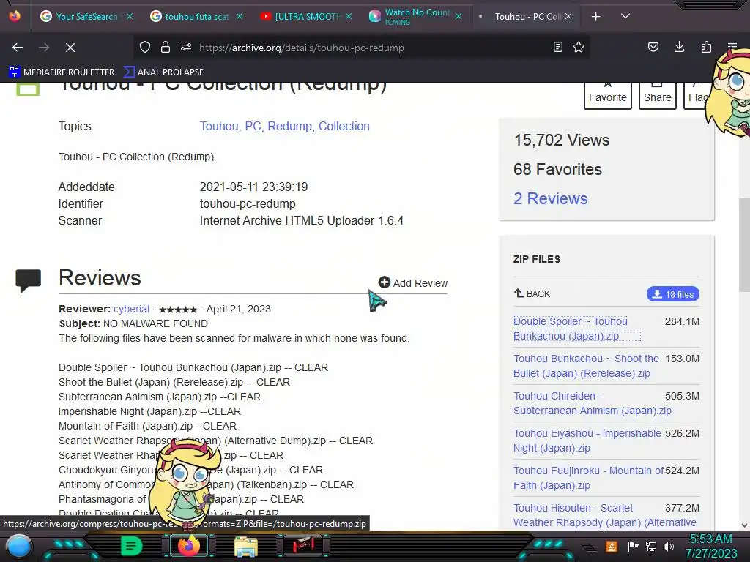This screenshot has height=562, width=750.
Task: Open the MEDIAFIRE ROULETTER bookmark
Action: pyautogui.click(x=62, y=72)
